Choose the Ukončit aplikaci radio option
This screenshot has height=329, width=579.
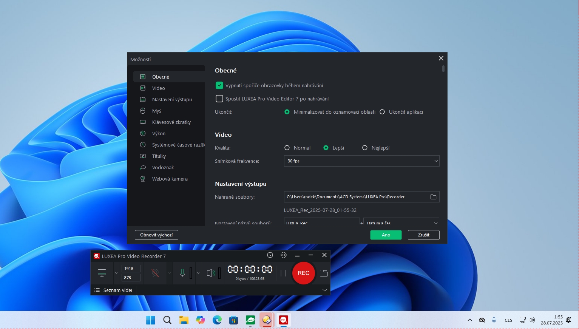tap(382, 112)
